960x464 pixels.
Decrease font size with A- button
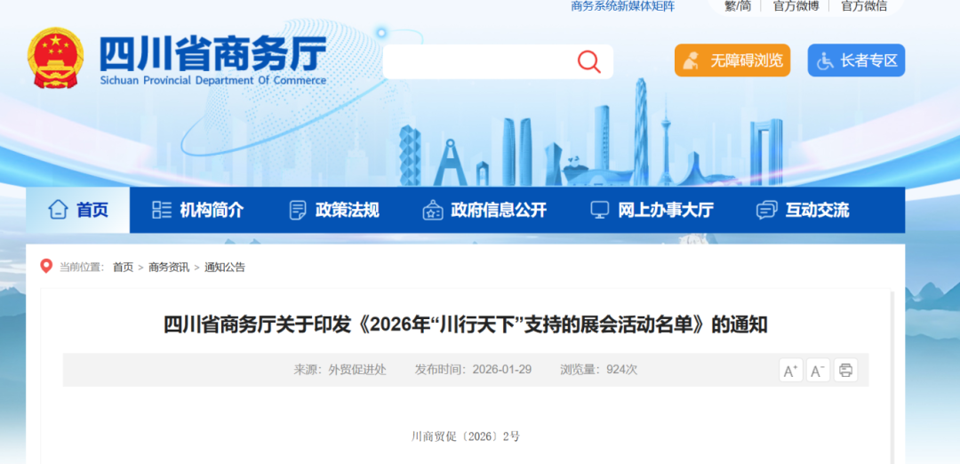[818, 371]
